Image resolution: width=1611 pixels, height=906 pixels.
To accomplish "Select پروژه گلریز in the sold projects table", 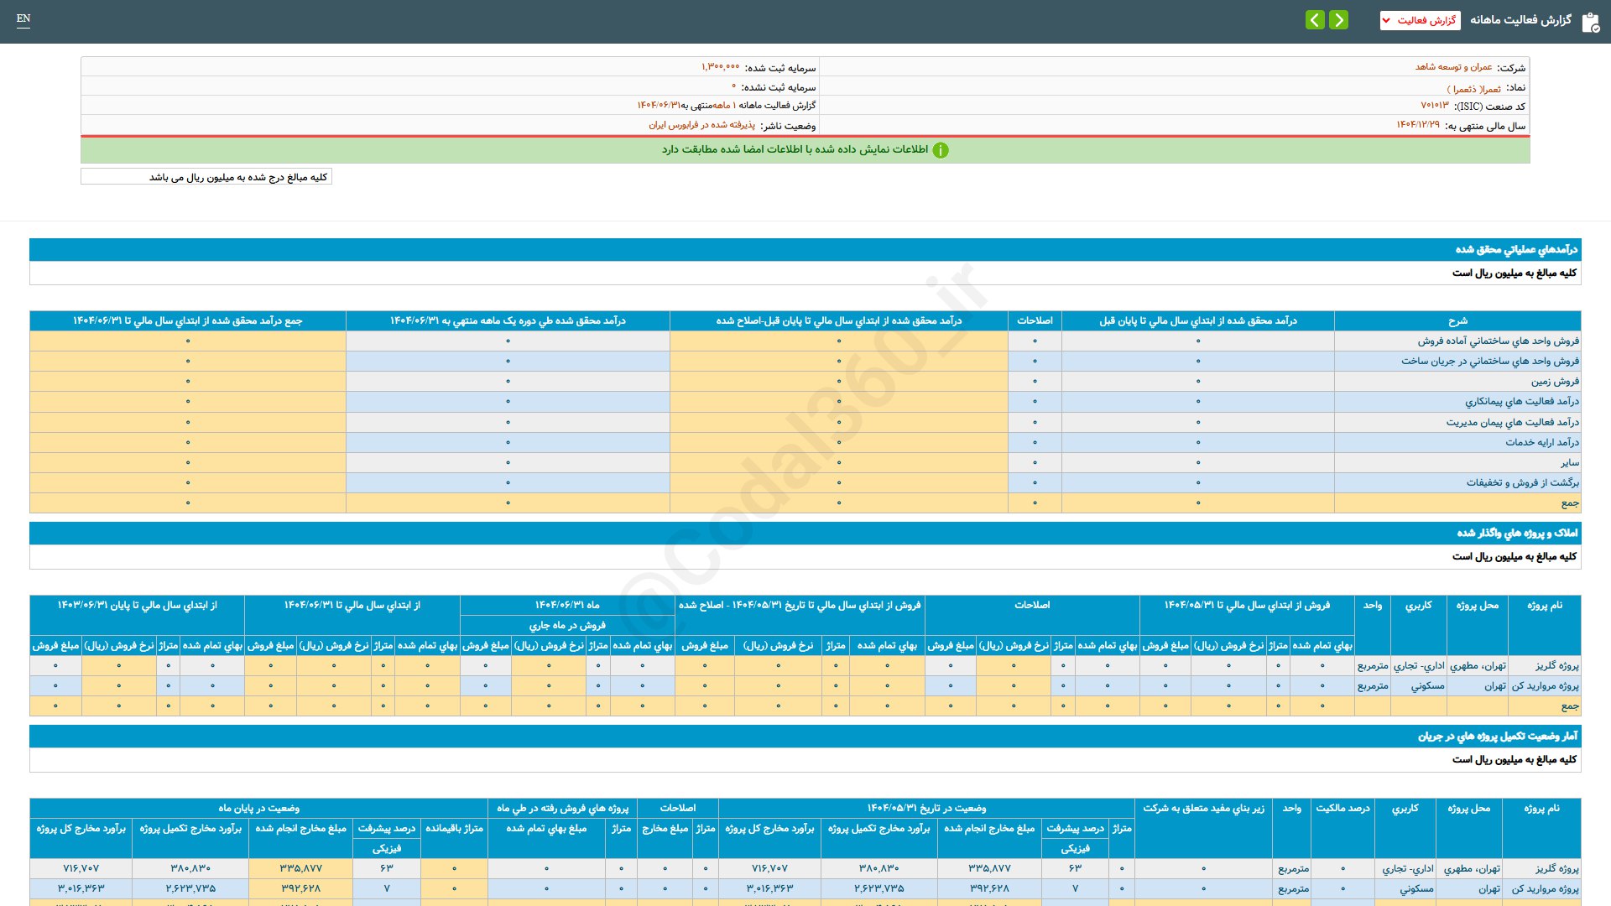I will coord(1556,665).
